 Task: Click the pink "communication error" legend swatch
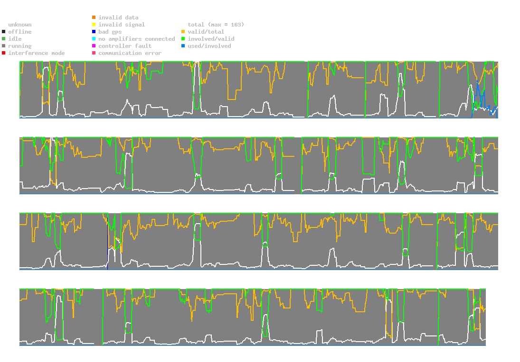tap(94, 53)
